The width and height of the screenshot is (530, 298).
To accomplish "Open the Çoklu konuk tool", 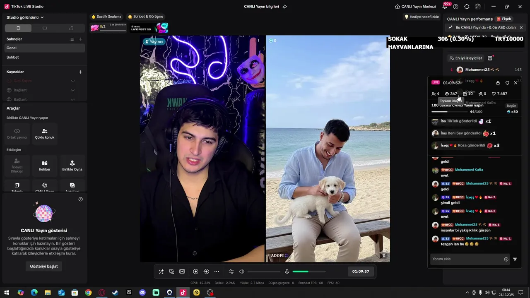I will click(45, 134).
